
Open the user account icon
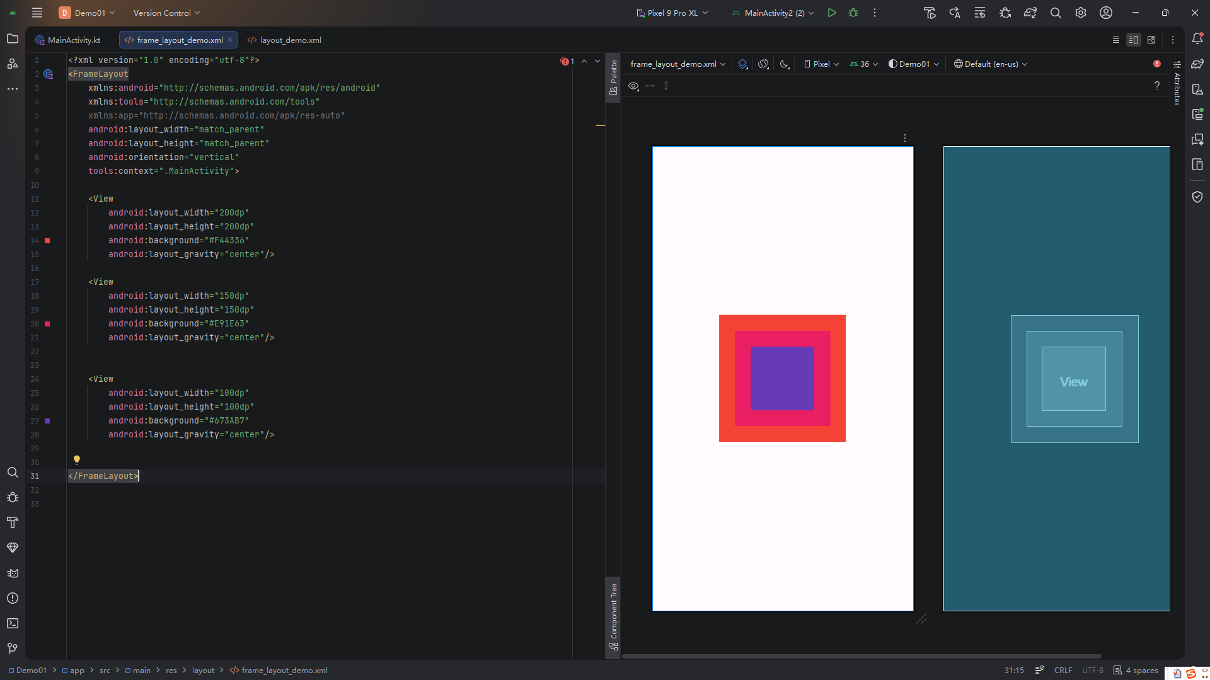click(1106, 13)
